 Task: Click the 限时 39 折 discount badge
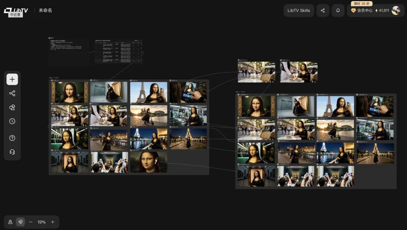[x=361, y=4]
